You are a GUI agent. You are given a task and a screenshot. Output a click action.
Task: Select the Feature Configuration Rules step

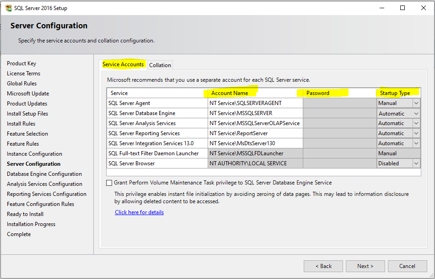point(41,204)
